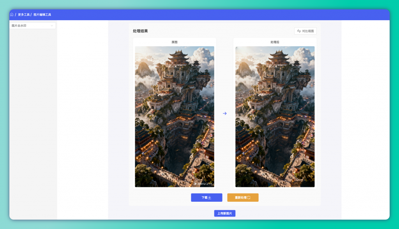Switch to 对比视图 compare view
The image size is (399, 229).
305,31
